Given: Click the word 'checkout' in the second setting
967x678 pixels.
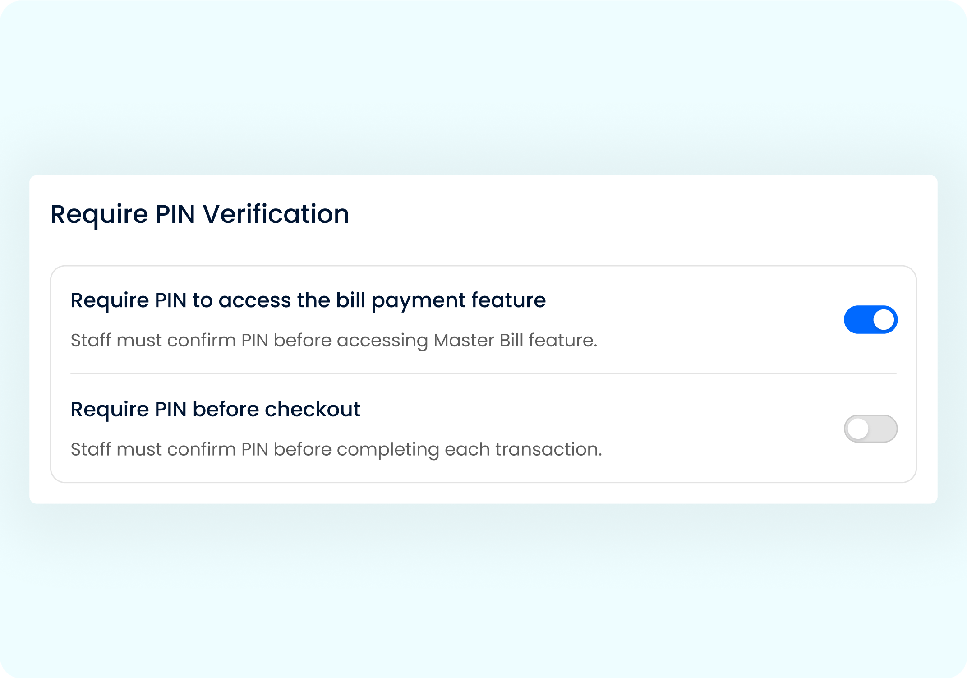Looking at the screenshot, I should (x=312, y=410).
